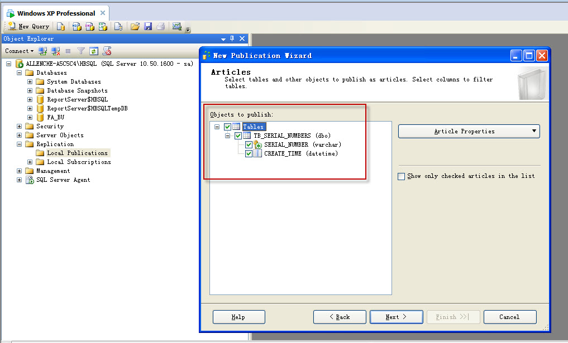Uncheck the CREATE_TIME column checkbox
568x343 pixels.
coord(249,153)
